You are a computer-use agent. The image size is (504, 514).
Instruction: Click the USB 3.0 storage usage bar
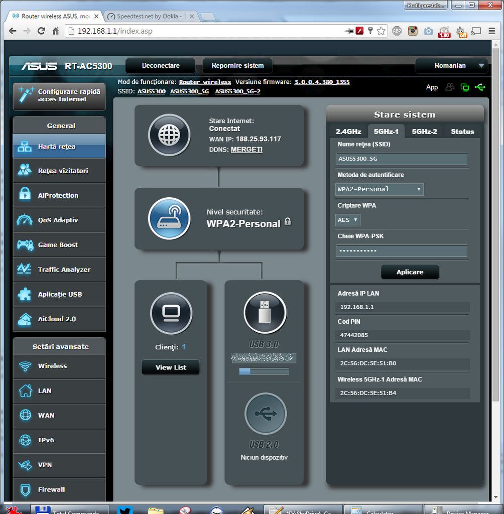tap(264, 371)
